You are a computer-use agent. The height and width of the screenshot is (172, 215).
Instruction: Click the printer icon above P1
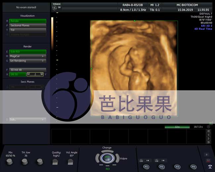pyautogui.click(x=141, y=160)
